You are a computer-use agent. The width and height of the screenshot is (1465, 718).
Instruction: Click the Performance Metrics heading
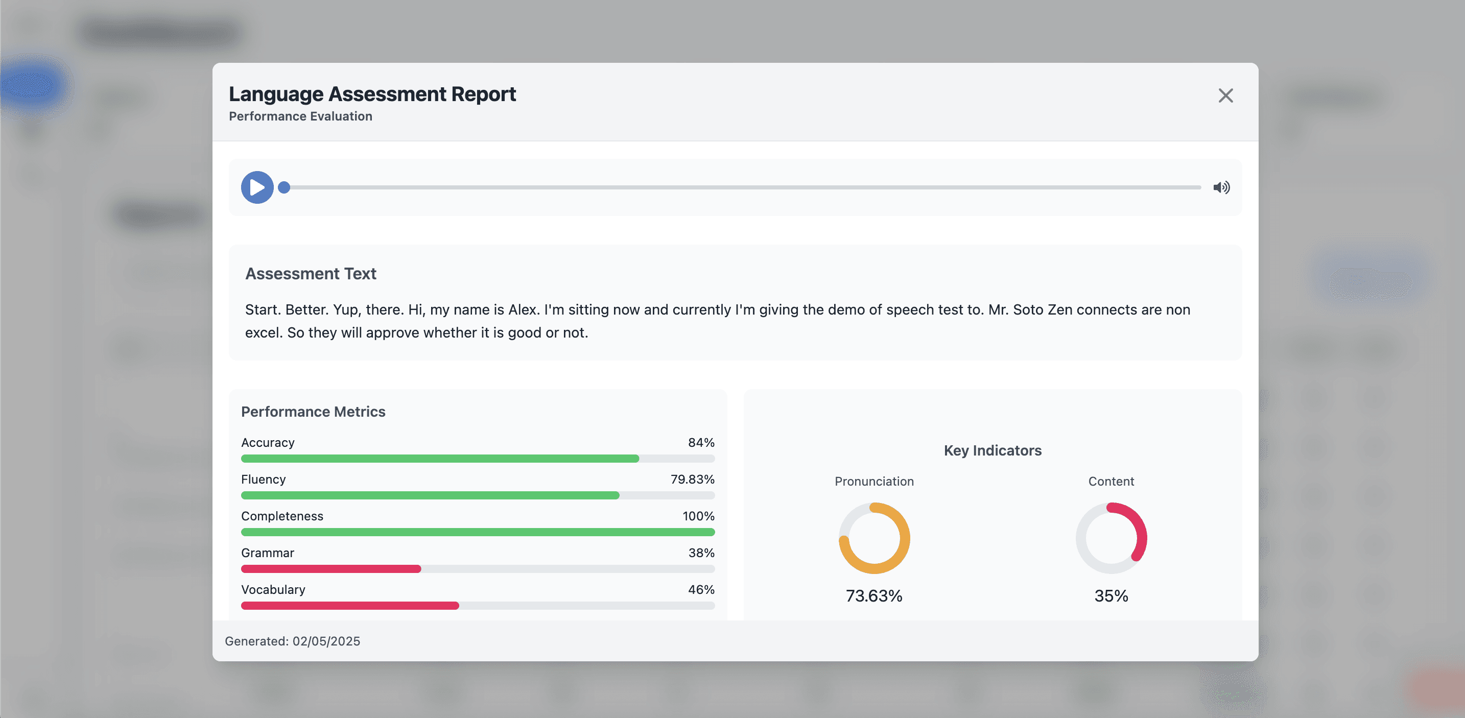(x=313, y=412)
